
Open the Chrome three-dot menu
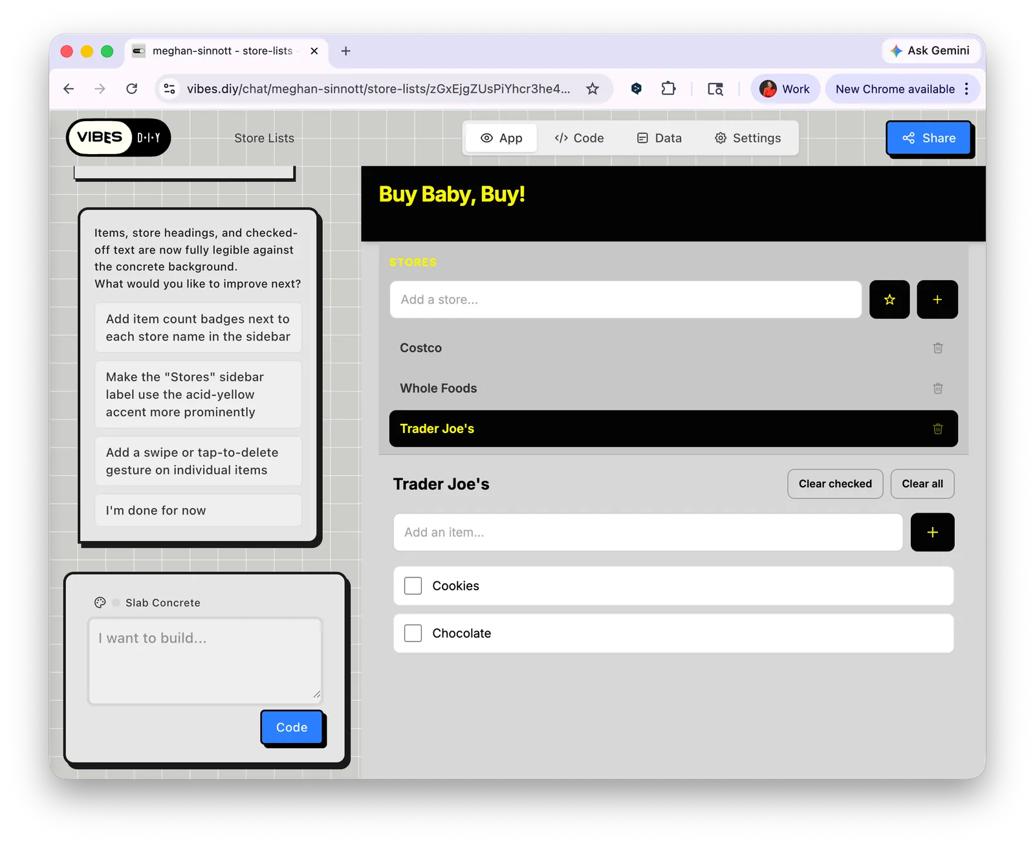[967, 89]
